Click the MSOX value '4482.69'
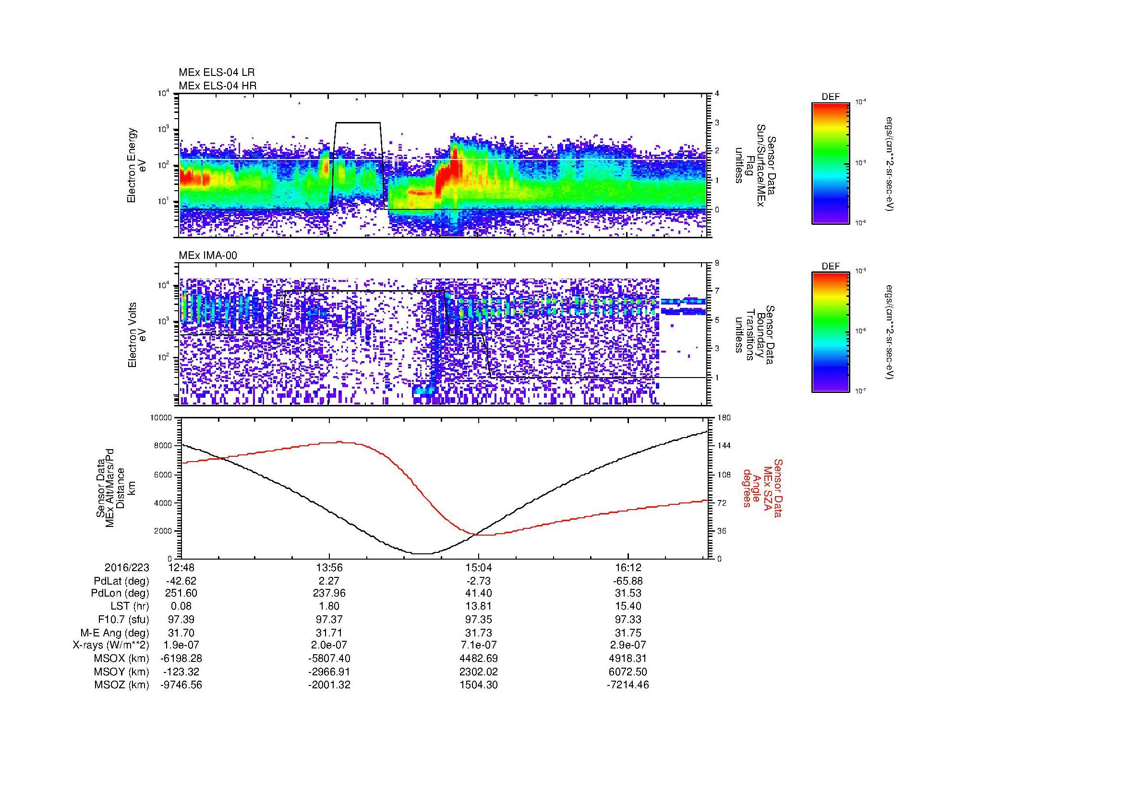1123x794 pixels. tap(479, 659)
